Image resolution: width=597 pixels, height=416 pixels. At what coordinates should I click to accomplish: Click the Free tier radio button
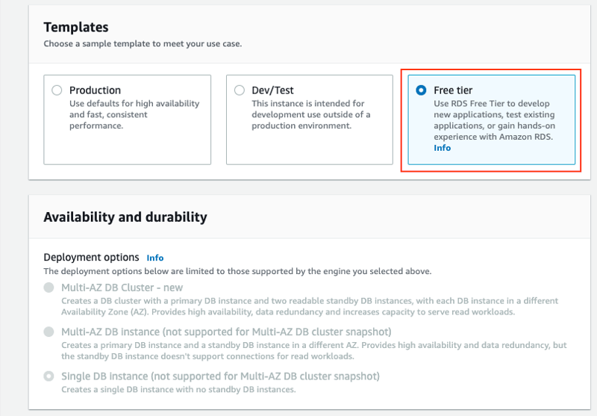click(x=421, y=90)
